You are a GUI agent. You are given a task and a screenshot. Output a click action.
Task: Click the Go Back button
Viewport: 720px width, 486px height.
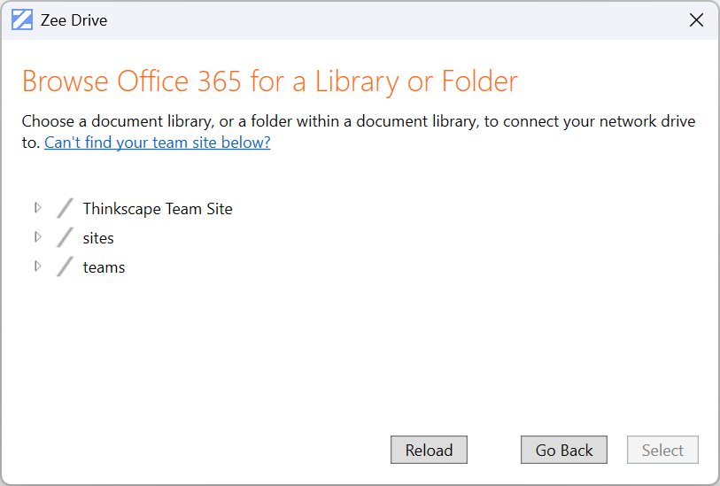(x=564, y=450)
